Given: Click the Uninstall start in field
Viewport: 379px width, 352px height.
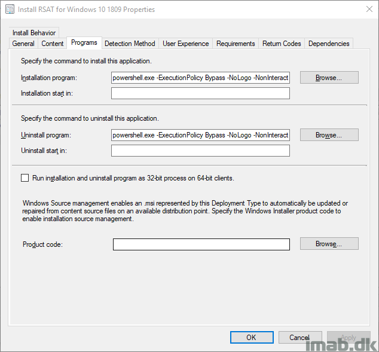Looking at the screenshot, I should point(200,151).
